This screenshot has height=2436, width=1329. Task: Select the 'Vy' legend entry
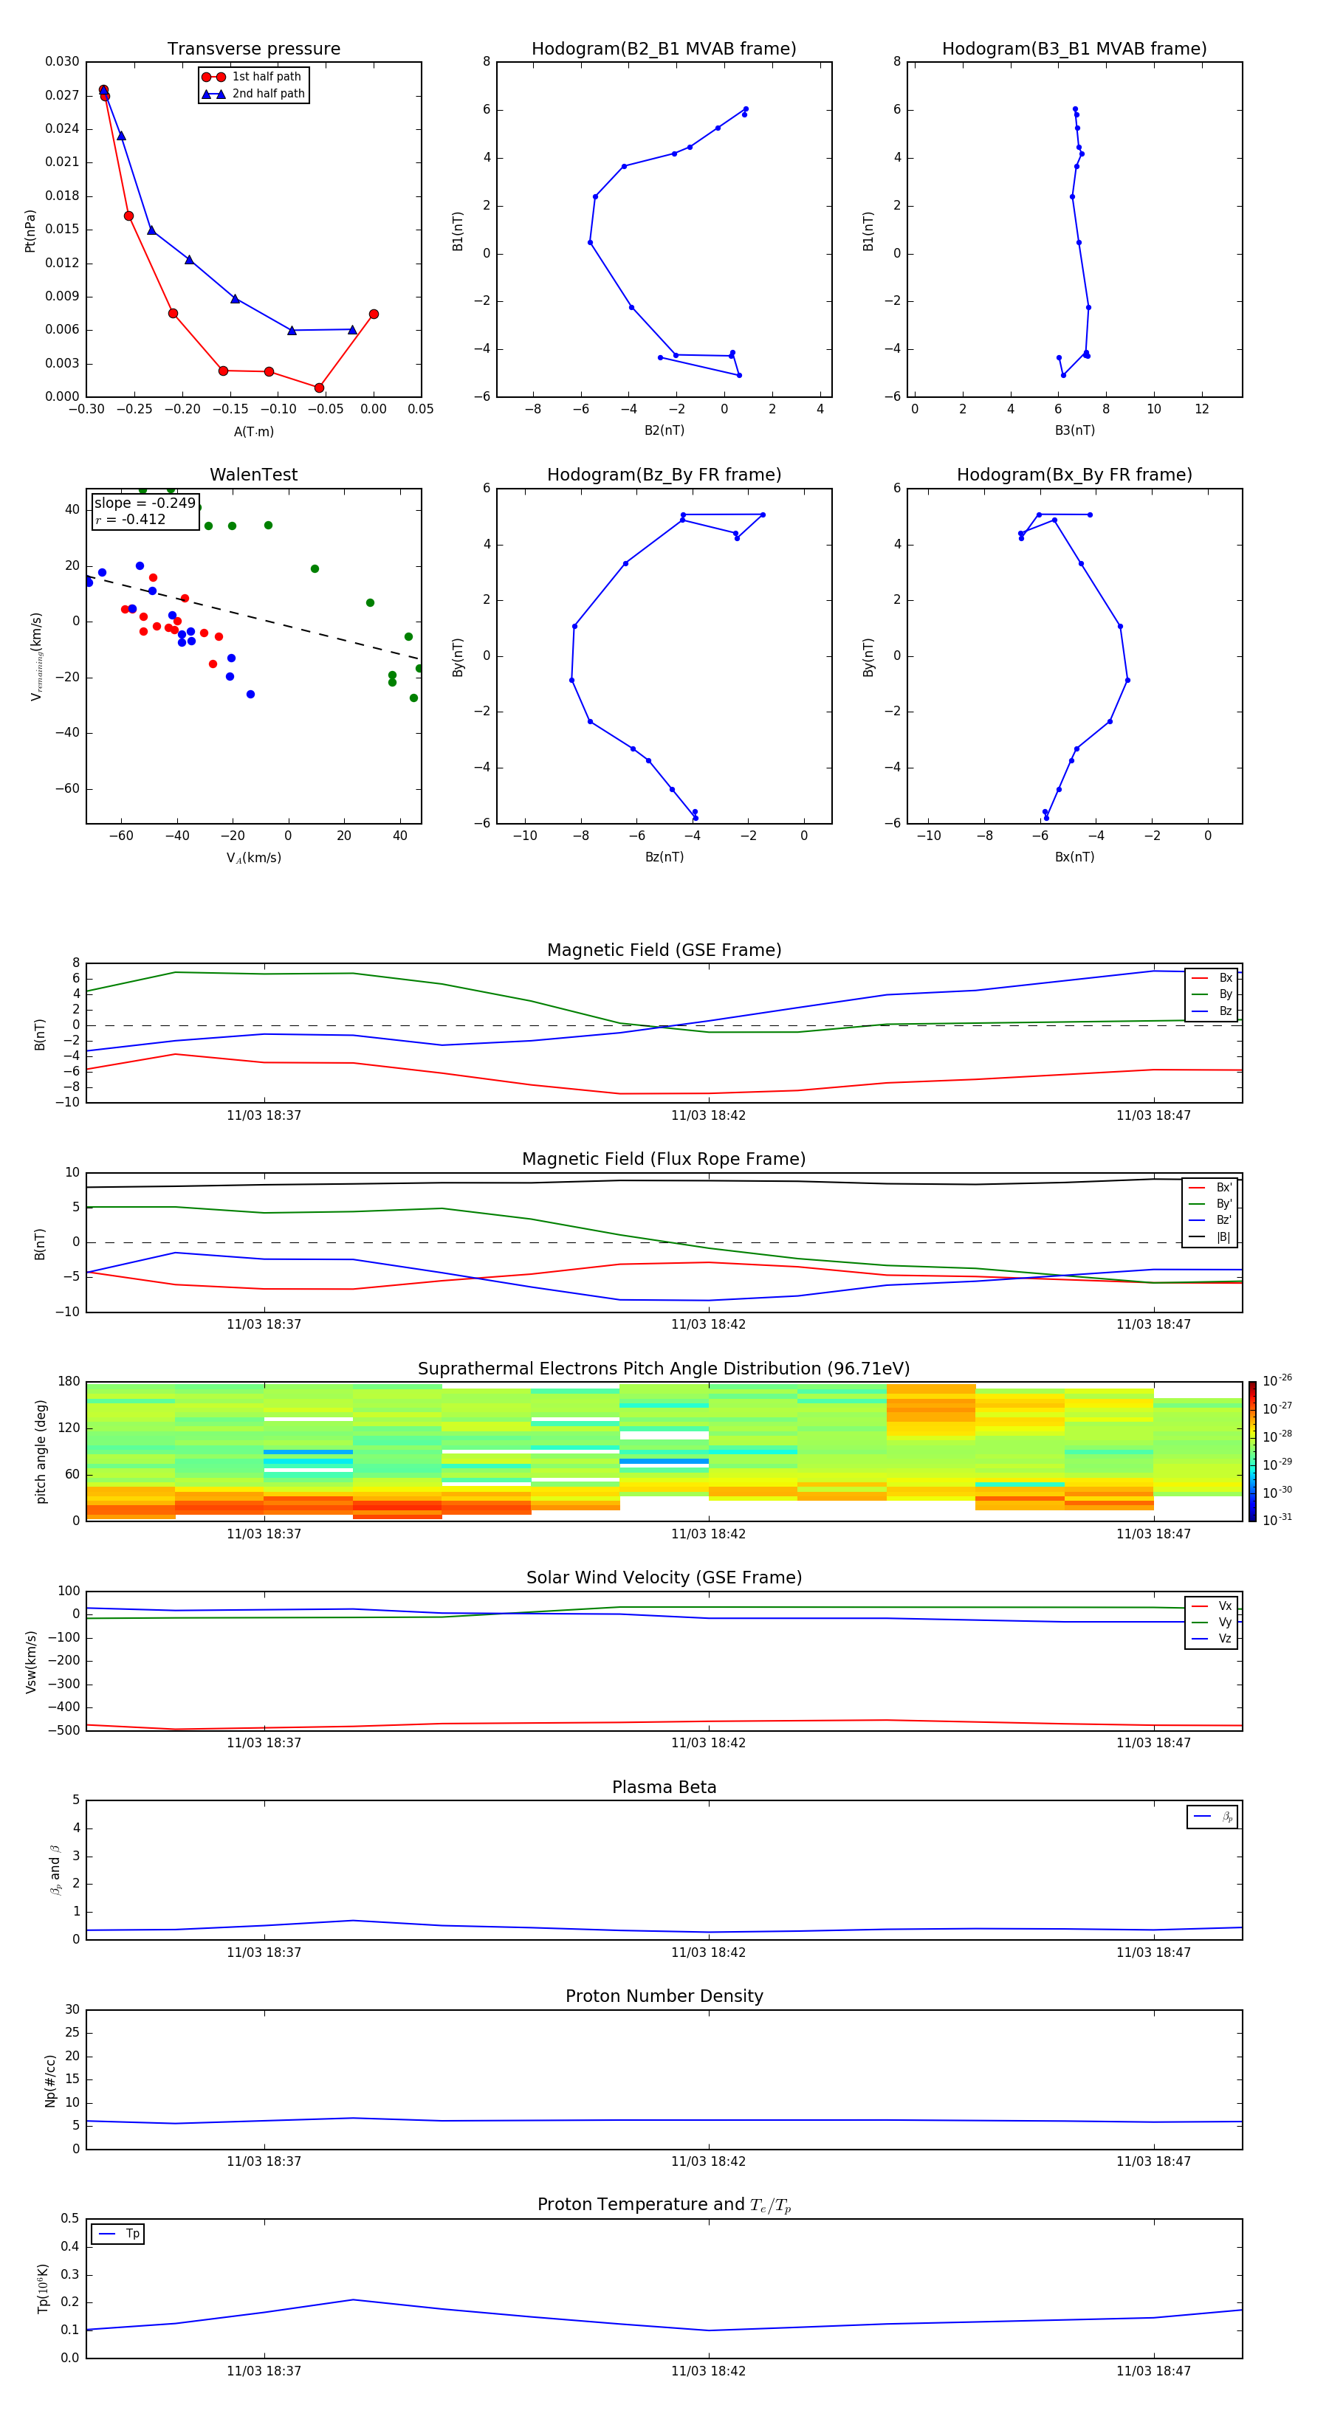(x=1212, y=1622)
